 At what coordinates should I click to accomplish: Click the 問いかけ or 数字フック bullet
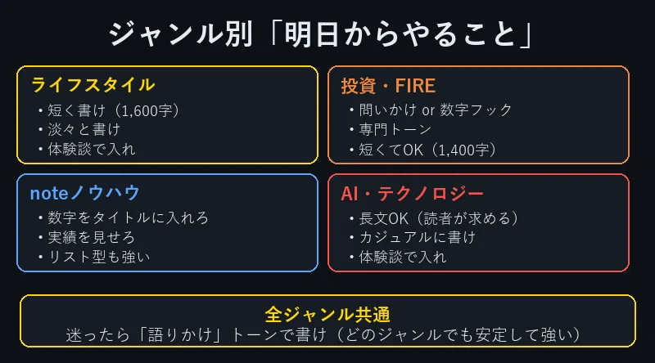[x=431, y=110]
